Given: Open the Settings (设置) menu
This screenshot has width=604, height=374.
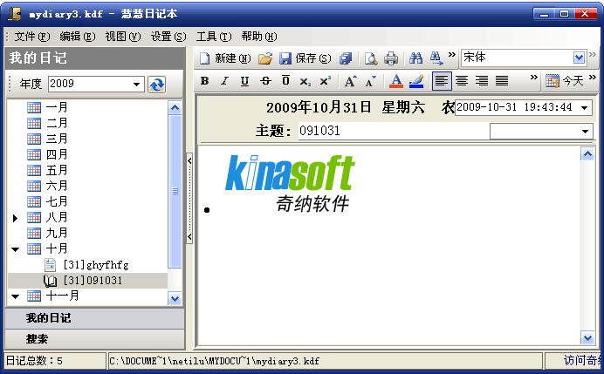Looking at the screenshot, I should pos(168,37).
